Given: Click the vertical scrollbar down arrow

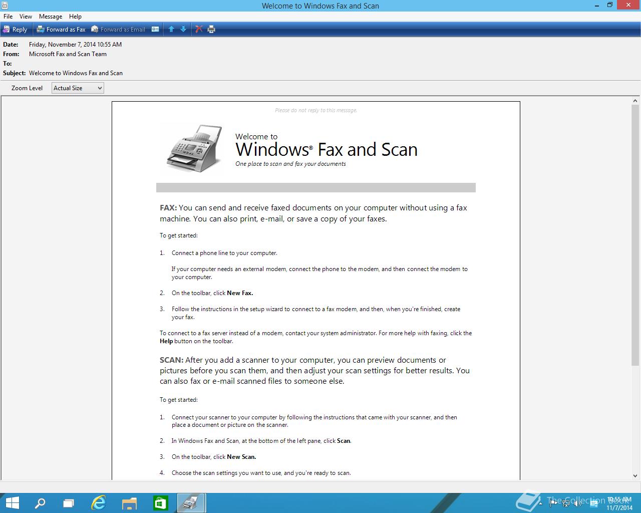Looking at the screenshot, I should tap(635, 476).
